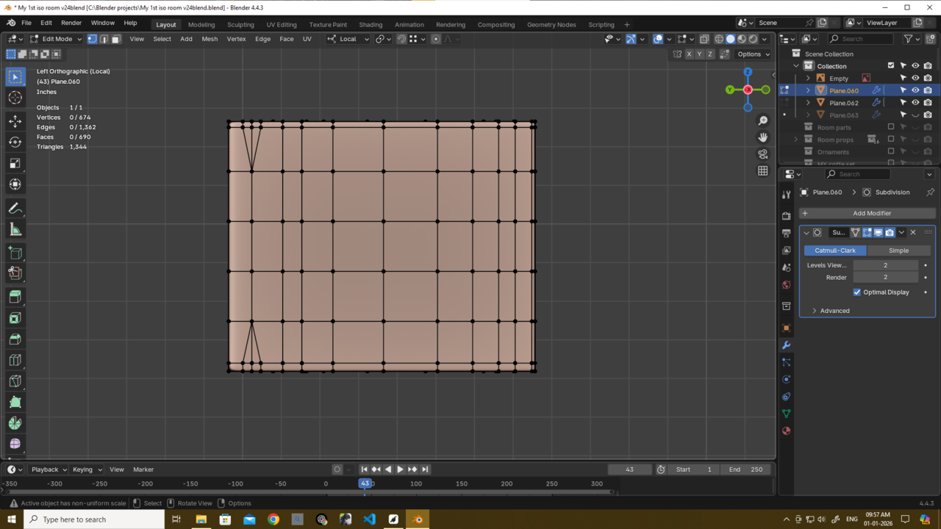Viewport: 941px width, 529px height.
Task: Hide Plane.062 in viewport using eye icon
Action: click(x=915, y=103)
